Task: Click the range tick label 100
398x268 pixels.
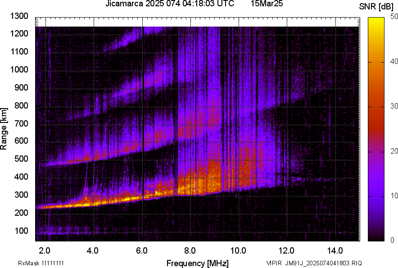Action: coord(21,231)
